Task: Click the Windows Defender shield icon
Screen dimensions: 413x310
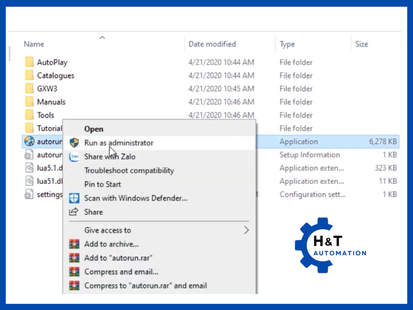Action: pos(74,198)
